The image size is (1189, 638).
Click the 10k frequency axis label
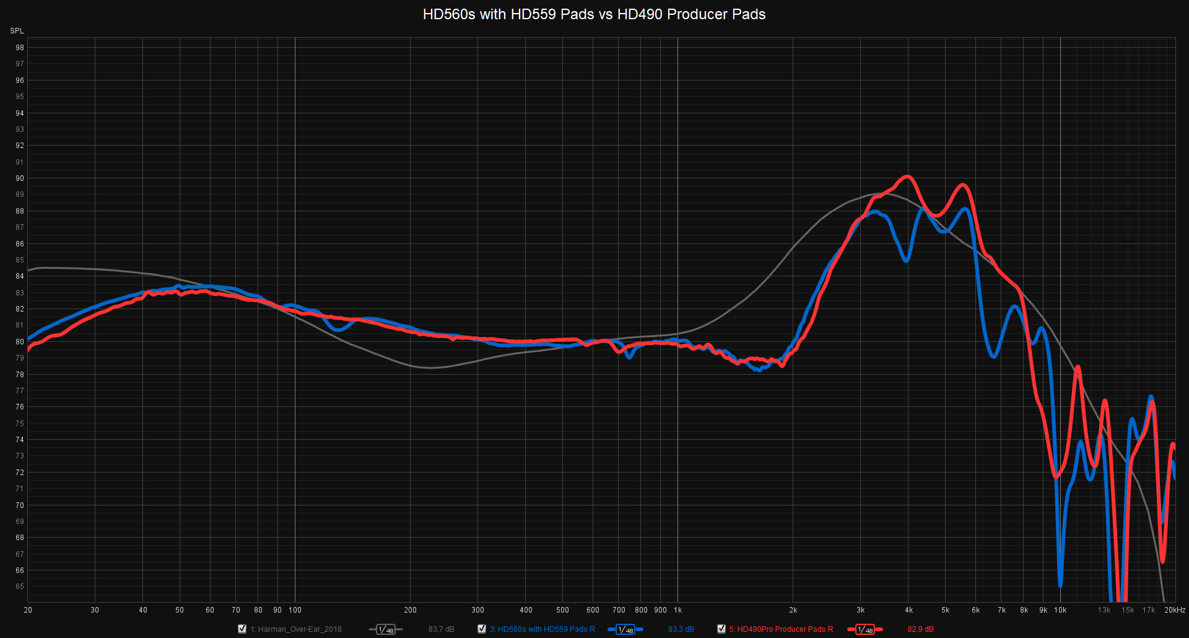pyautogui.click(x=1060, y=610)
